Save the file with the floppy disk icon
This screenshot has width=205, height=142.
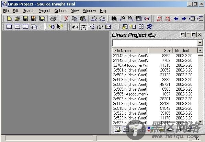click(26, 18)
